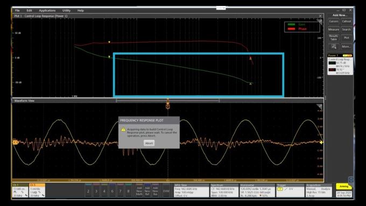This screenshot has height=206, width=366.
Task: Click the DVM button
Action: coord(166,190)
